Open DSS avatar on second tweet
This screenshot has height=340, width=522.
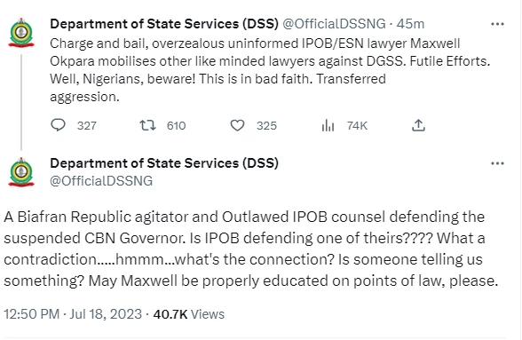click(21, 172)
